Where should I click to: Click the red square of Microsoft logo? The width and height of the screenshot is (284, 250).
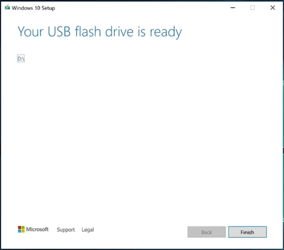point(19,228)
